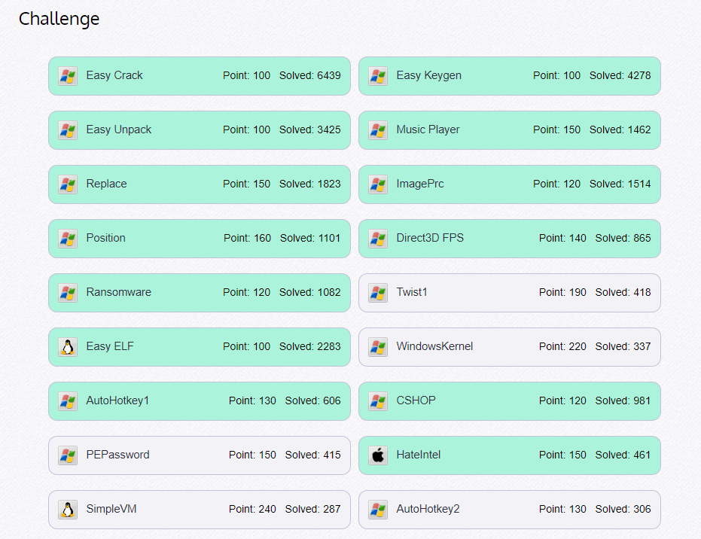Open the WindowsKernel challenge
Screen dimensions: 701x539
(510, 347)
